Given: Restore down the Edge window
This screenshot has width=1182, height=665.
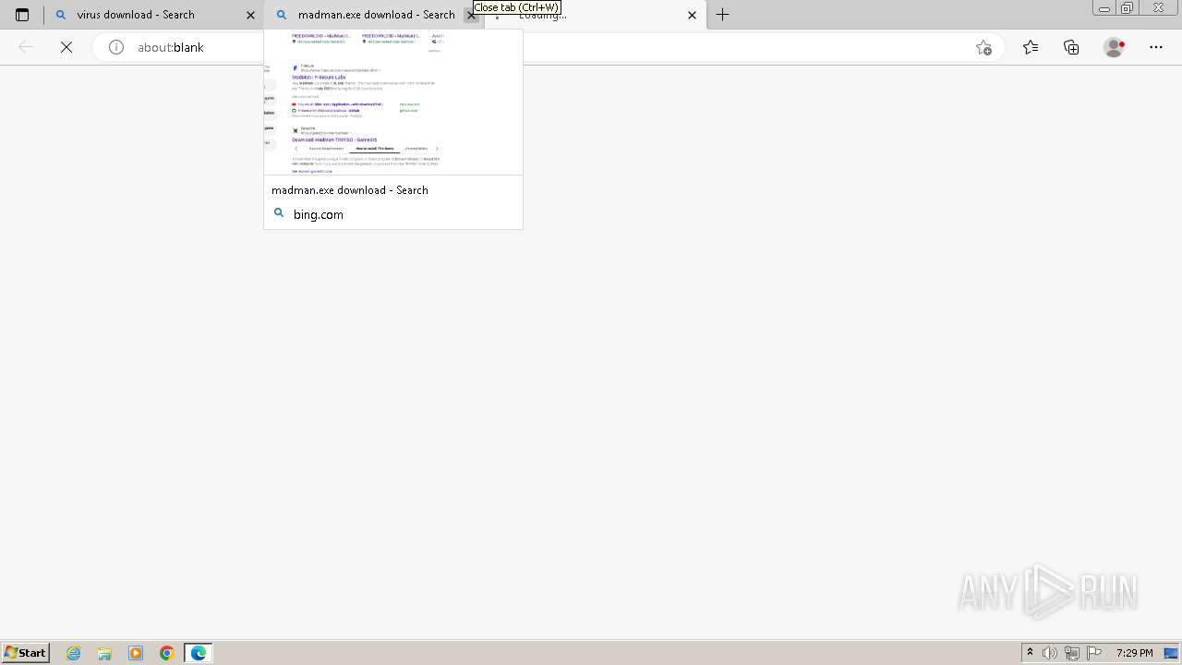Looking at the screenshot, I should click(1128, 8).
